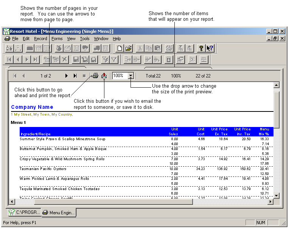This screenshot has height=229, width=289.
Task: Click the cutlery recipes toolbar icon
Action: [39, 48]
